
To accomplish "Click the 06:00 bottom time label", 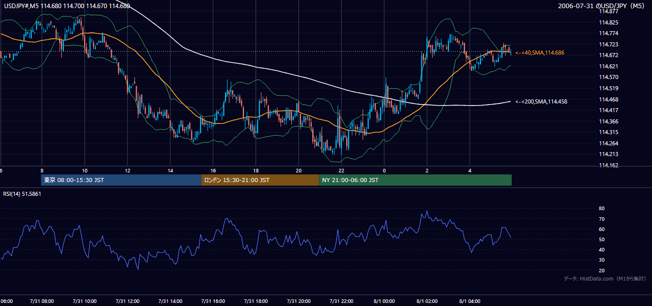I will [7, 301].
